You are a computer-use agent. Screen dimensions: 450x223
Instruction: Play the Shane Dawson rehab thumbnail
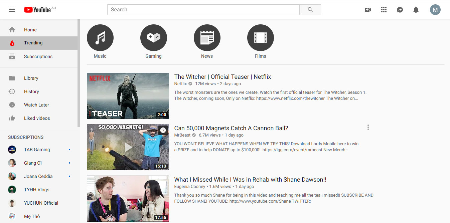(128, 199)
